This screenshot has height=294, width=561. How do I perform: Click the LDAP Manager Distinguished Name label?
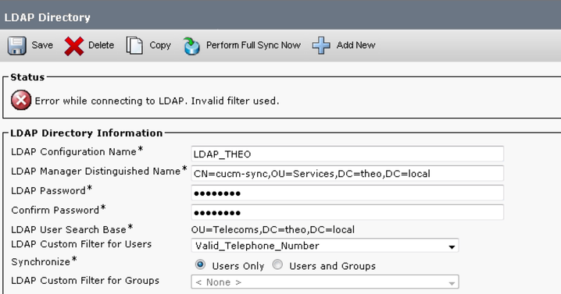tap(99, 171)
